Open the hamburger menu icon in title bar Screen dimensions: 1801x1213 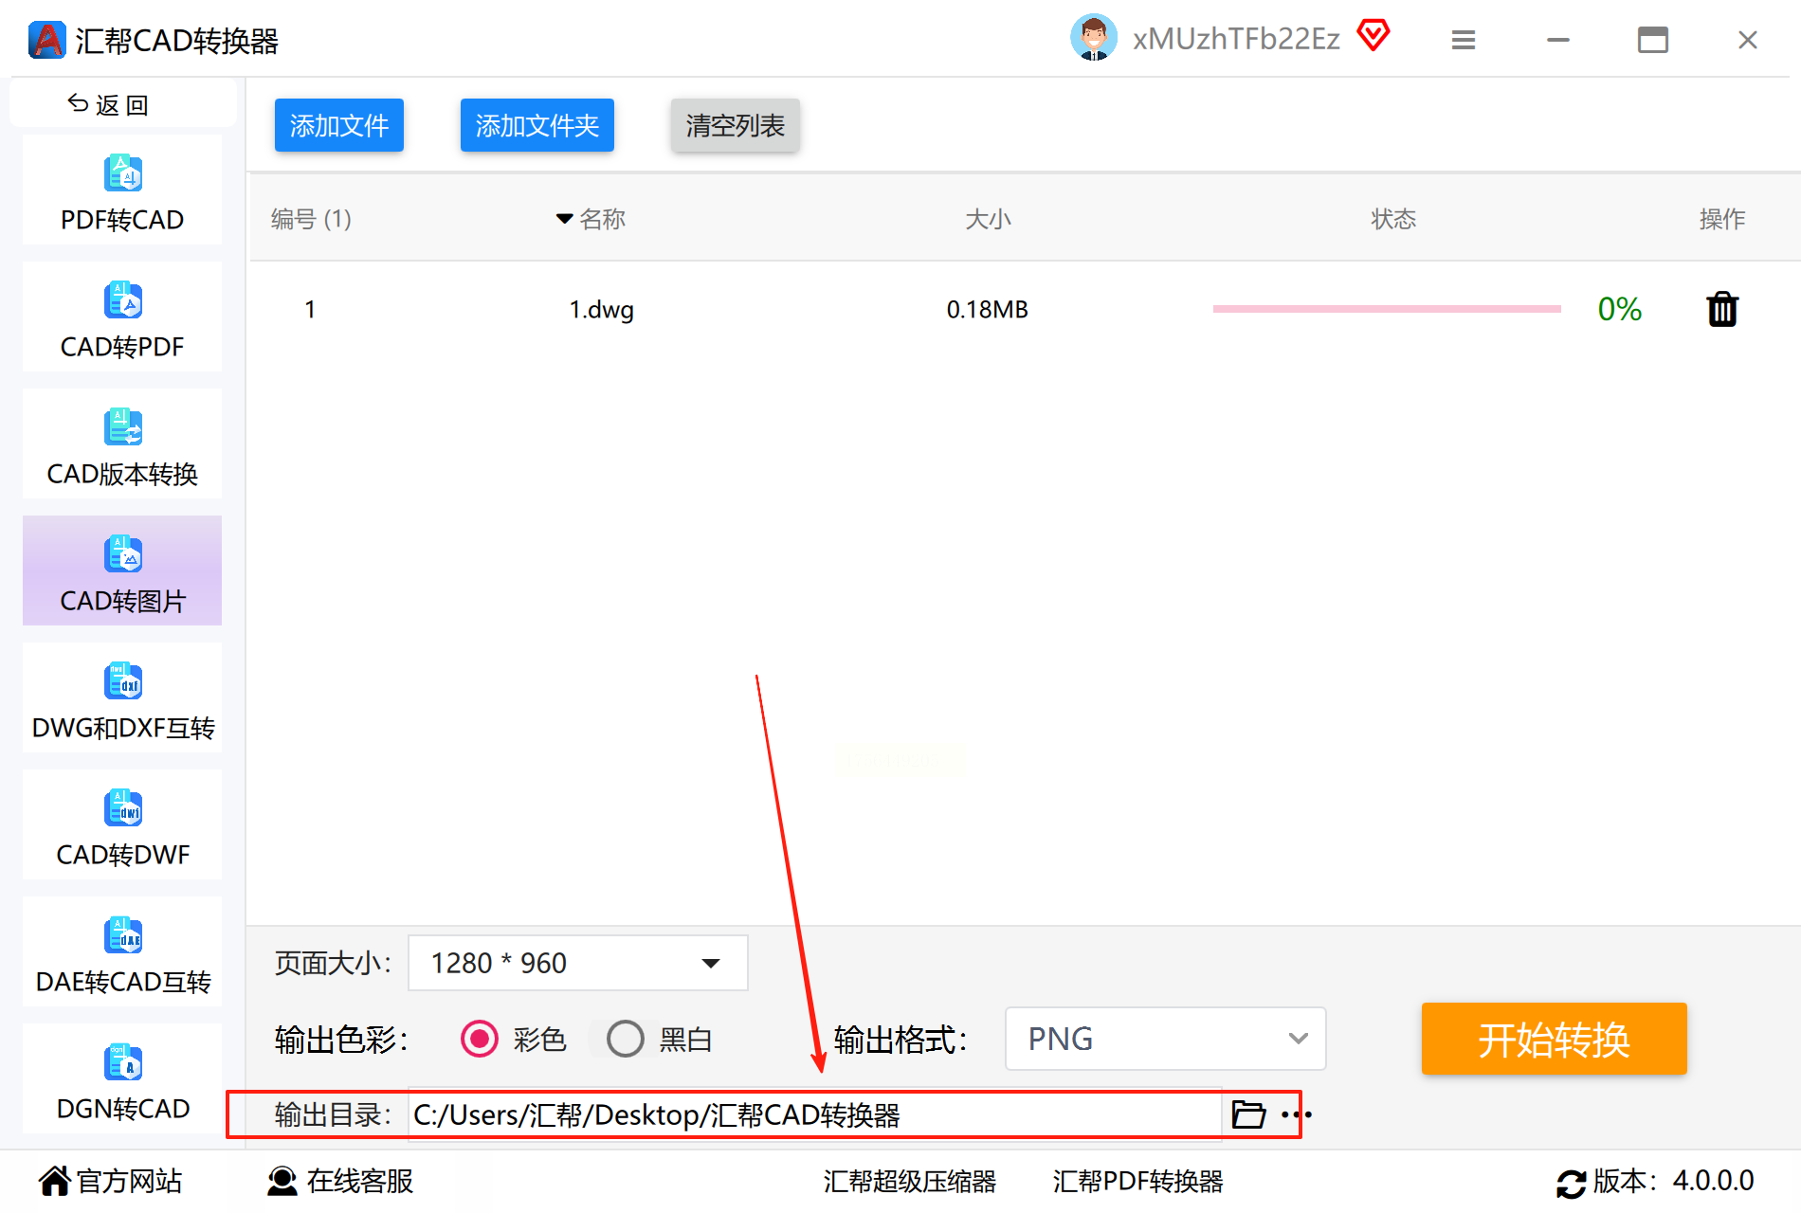tap(1464, 40)
